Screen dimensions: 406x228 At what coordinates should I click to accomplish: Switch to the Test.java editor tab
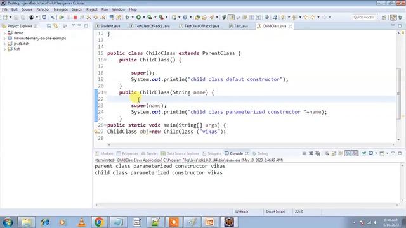click(239, 26)
